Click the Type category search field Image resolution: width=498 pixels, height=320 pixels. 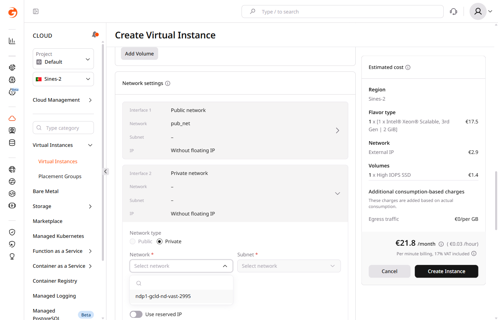tap(63, 128)
